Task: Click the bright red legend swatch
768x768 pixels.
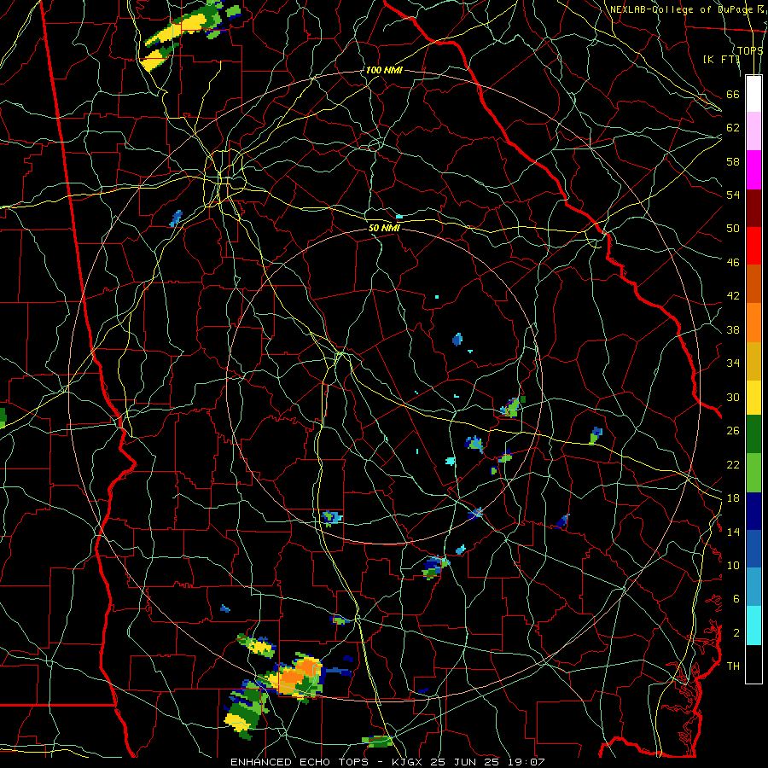Action: click(x=753, y=246)
